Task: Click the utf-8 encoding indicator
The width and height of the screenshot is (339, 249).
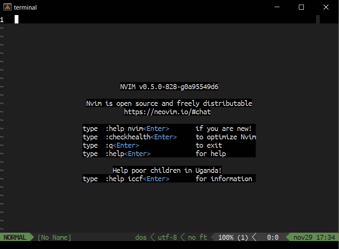Action: click(167, 237)
